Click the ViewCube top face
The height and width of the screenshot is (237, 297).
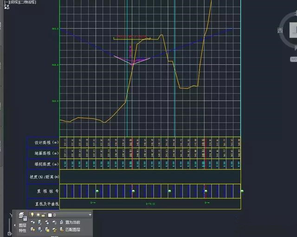coord(293,30)
